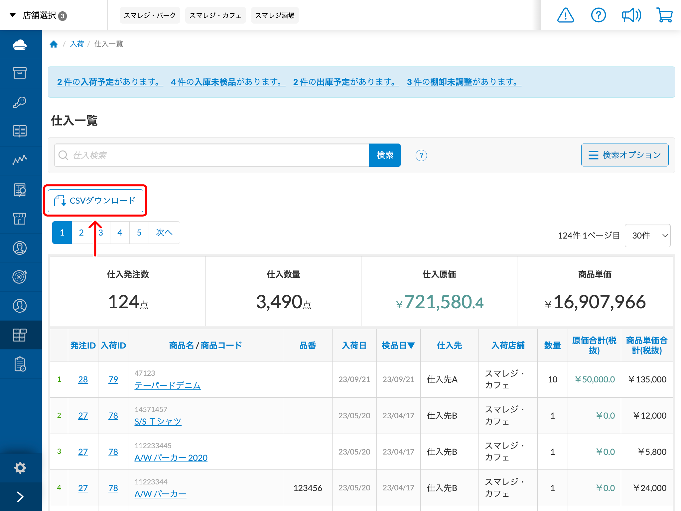Expand the sidebar with bottom chevron

tap(20, 496)
